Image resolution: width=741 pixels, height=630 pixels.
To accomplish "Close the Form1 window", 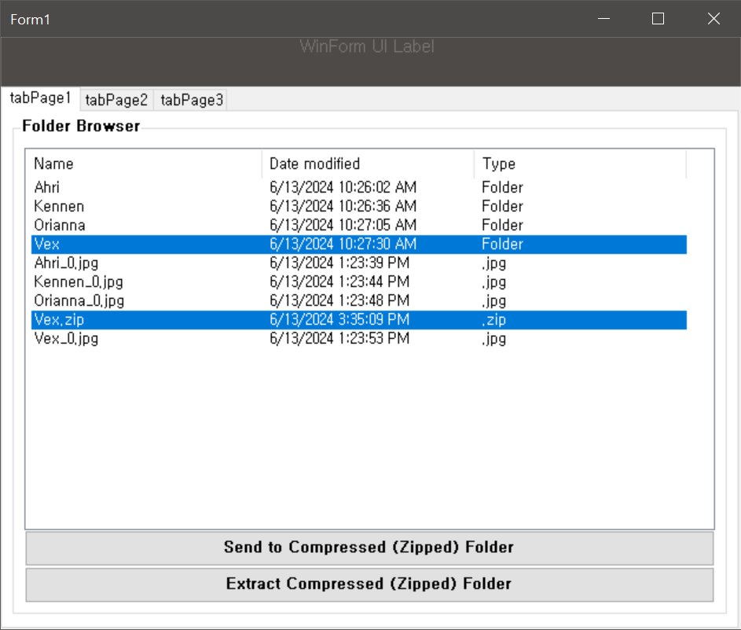I will click(713, 19).
